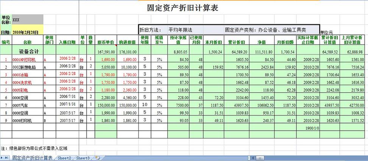The width and height of the screenshot is (368, 161).
Task: Select the 本月折旧 column header
Action: click(x=214, y=40)
